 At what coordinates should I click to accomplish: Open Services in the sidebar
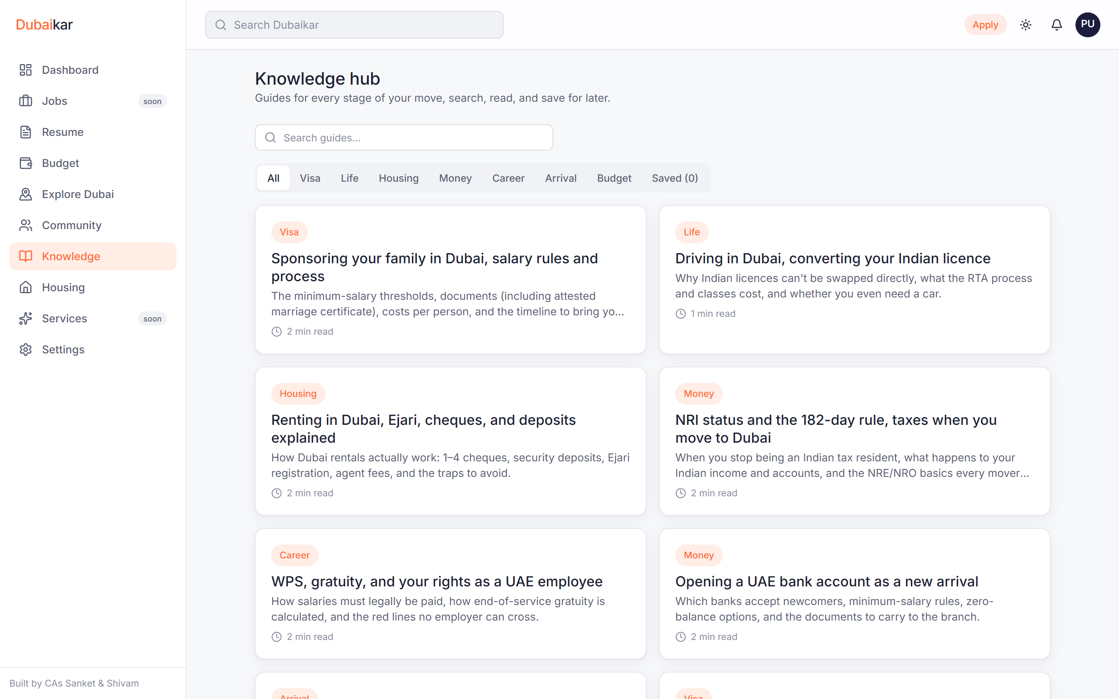click(92, 318)
